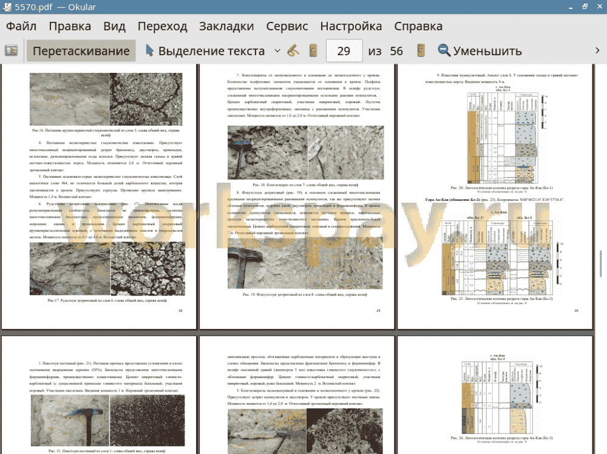Expand the selection tool dropdown arrow
Image resolution: width=607 pixels, height=454 pixels.
coord(277,51)
